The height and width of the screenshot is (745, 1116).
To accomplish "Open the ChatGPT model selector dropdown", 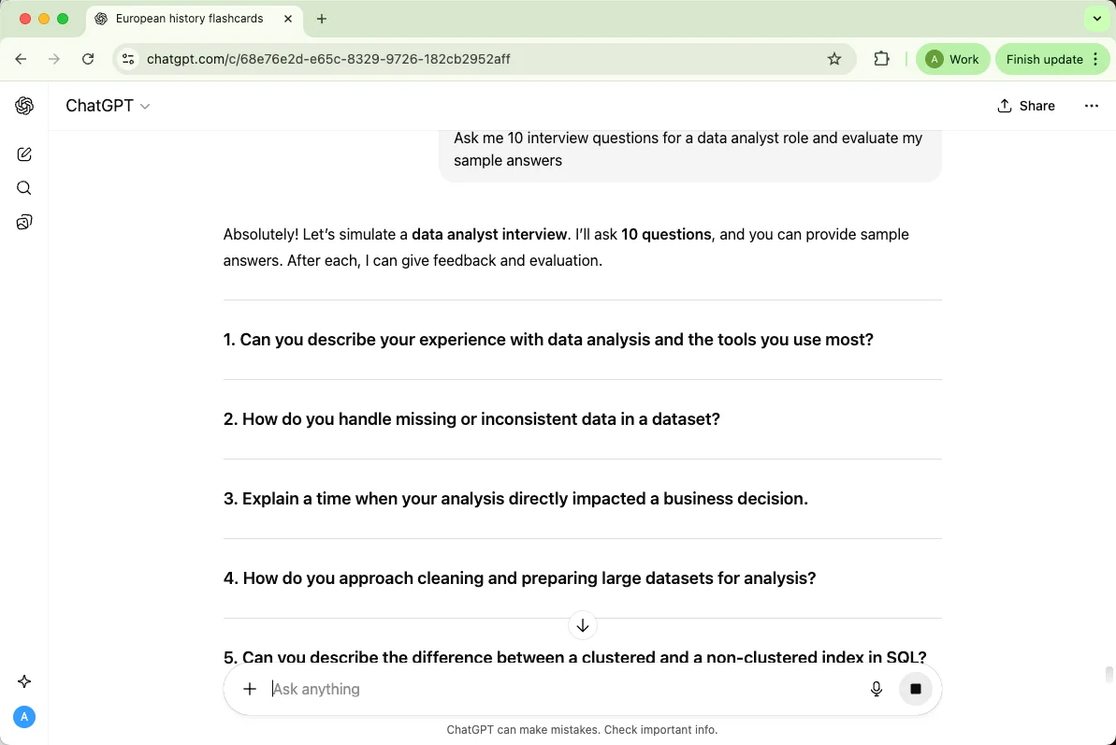I will coord(108,106).
